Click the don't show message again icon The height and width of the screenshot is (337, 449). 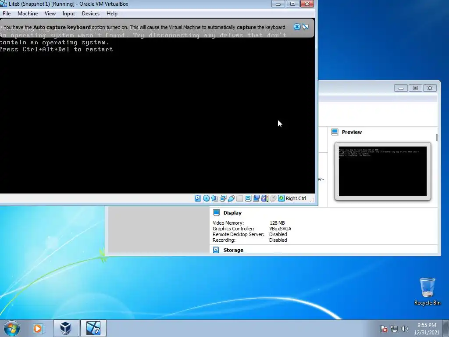(x=306, y=27)
